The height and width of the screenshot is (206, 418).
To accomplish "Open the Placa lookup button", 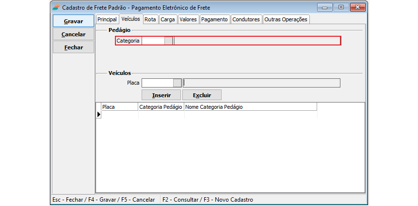I will [177, 83].
